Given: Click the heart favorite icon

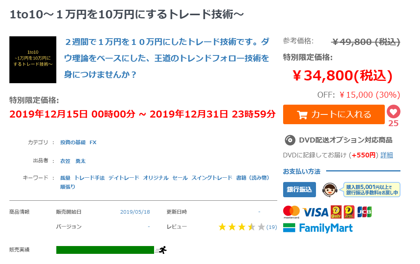Looking at the screenshot, I should tap(393, 112).
